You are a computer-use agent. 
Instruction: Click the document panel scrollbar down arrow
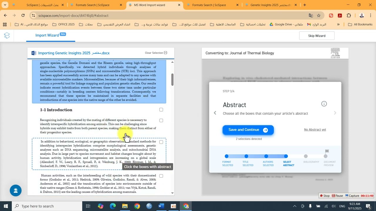tap(172, 193)
